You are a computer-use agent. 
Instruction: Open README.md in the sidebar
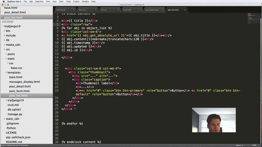(x=14, y=142)
